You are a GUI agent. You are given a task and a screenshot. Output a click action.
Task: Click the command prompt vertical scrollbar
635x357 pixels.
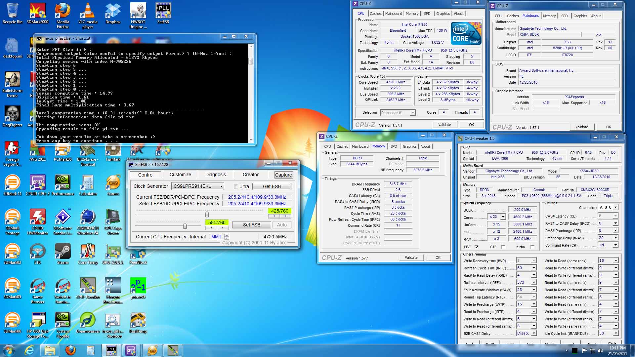(x=251, y=94)
